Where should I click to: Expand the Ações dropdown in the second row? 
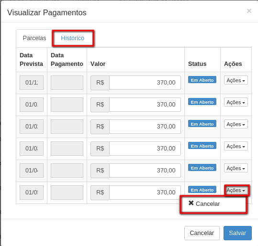(236, 102)
